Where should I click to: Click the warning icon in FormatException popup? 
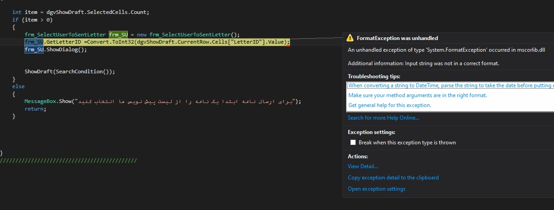[x=350, y=38]
